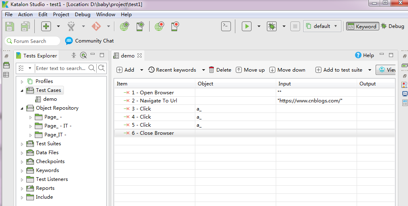Viewport: 408px width, 206px height.
Task: Expand the Page_ - IT - folder
Action: (x=30, y=126)
